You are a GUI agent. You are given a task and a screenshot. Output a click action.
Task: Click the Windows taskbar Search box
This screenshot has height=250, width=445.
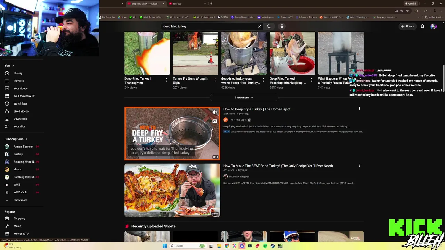click(x=188, y=246)
